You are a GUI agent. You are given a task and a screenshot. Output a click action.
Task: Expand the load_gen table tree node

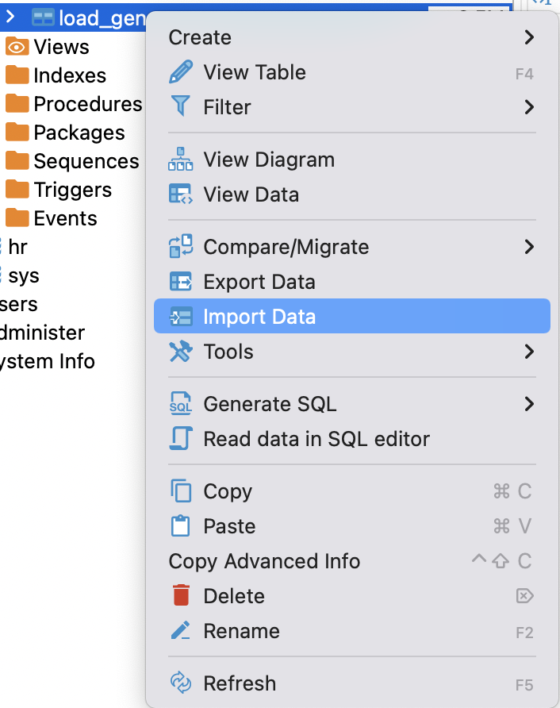pyautogui.click(x=11, y=17)
